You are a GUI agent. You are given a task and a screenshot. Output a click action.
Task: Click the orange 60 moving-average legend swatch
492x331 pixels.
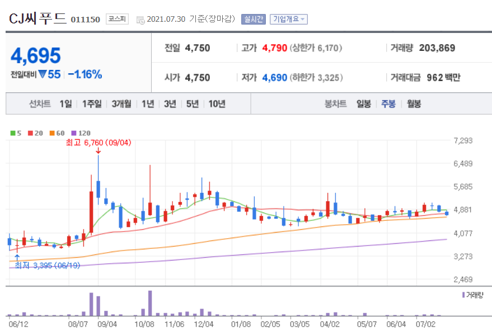click(x=52, y=133)
